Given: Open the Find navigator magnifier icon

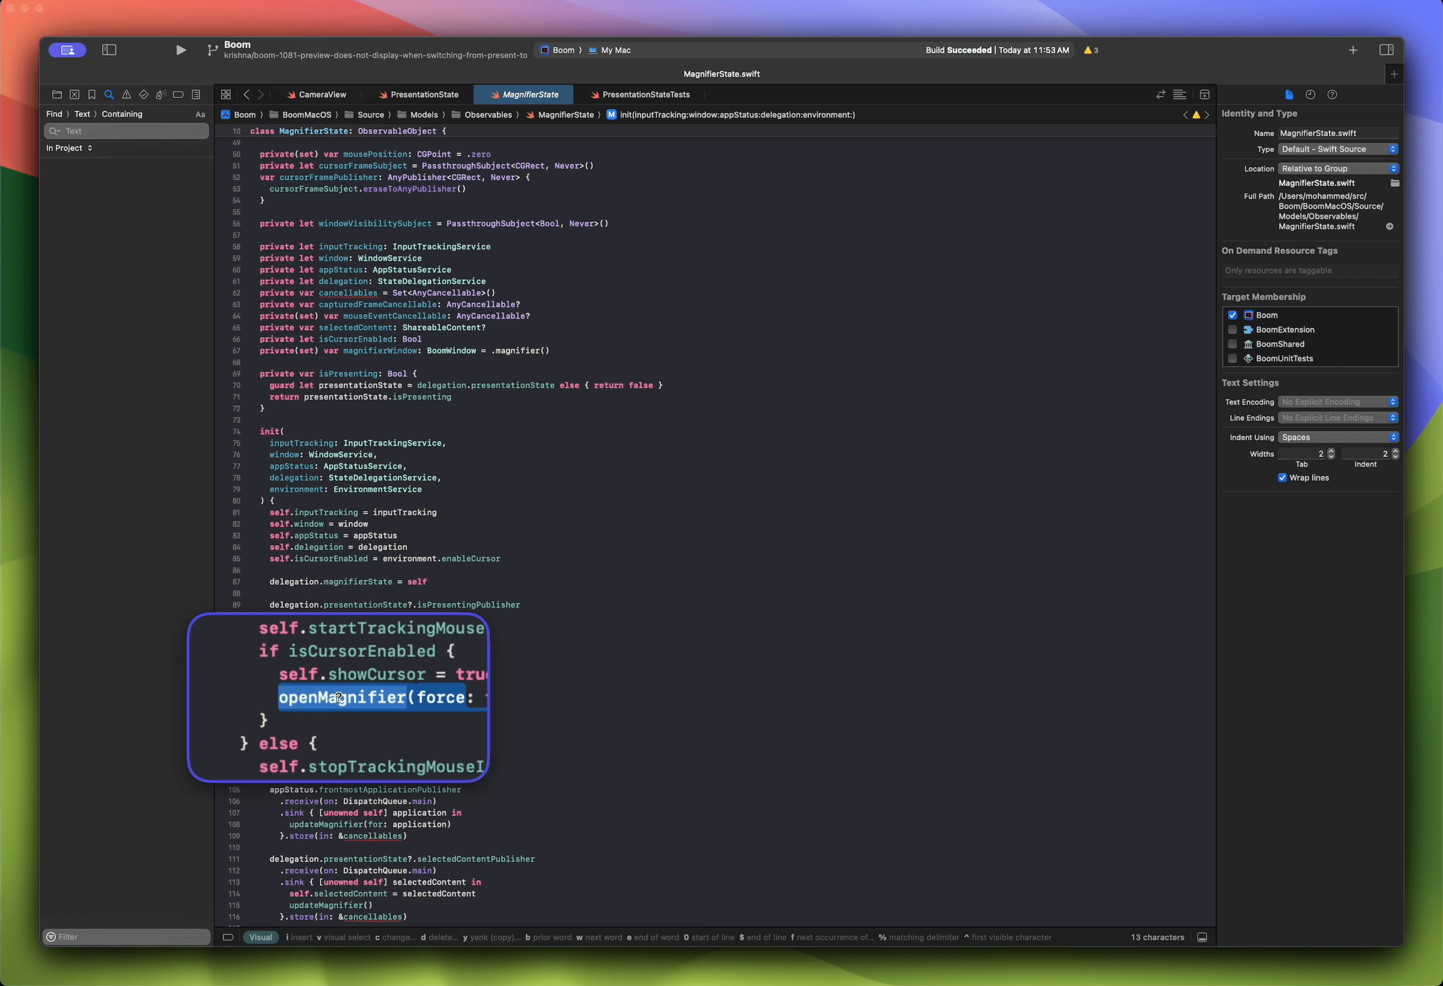Looking at the screenshot, I should [109, 95].
